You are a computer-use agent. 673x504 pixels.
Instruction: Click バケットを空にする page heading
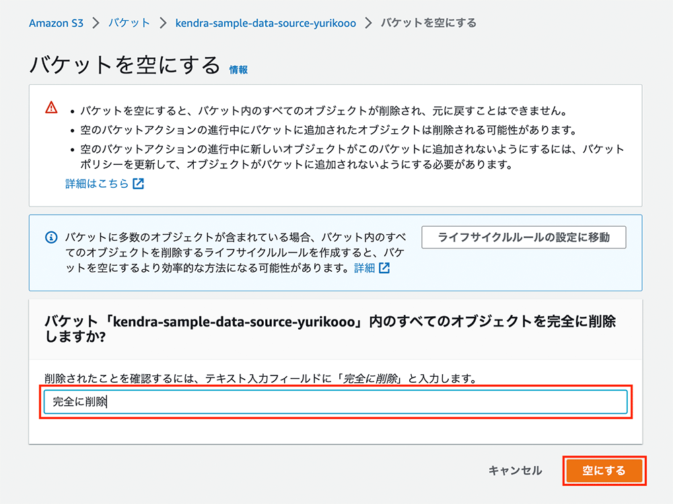pyautogui.click(x=125, y=65)
